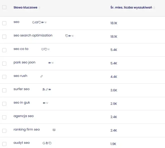Click the video icon beside seo in guk

44,103
